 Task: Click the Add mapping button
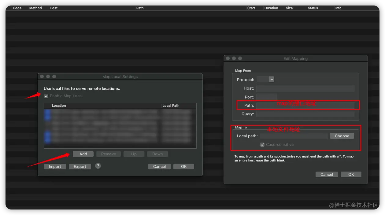83,154
